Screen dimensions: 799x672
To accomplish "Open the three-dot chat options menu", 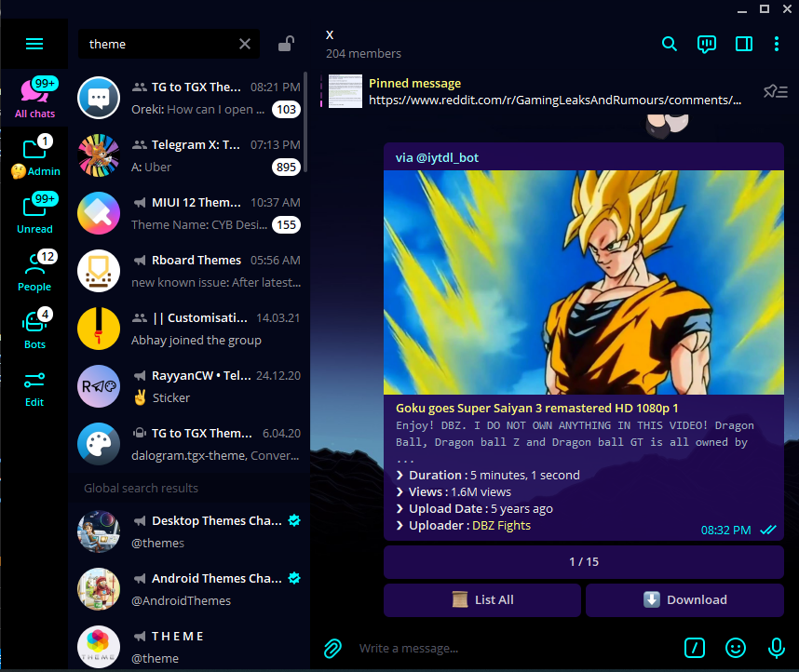I will (x=776, y=44).
